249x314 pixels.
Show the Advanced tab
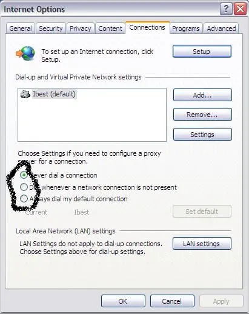click(x=221, y=28)
